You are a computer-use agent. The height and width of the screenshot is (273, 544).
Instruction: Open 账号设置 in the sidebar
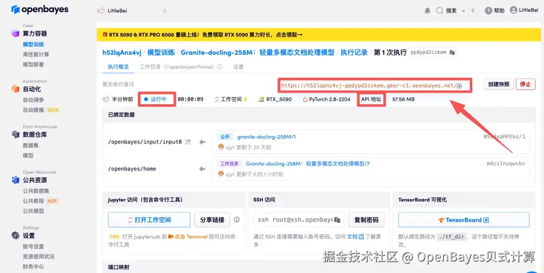pos(33,246)
